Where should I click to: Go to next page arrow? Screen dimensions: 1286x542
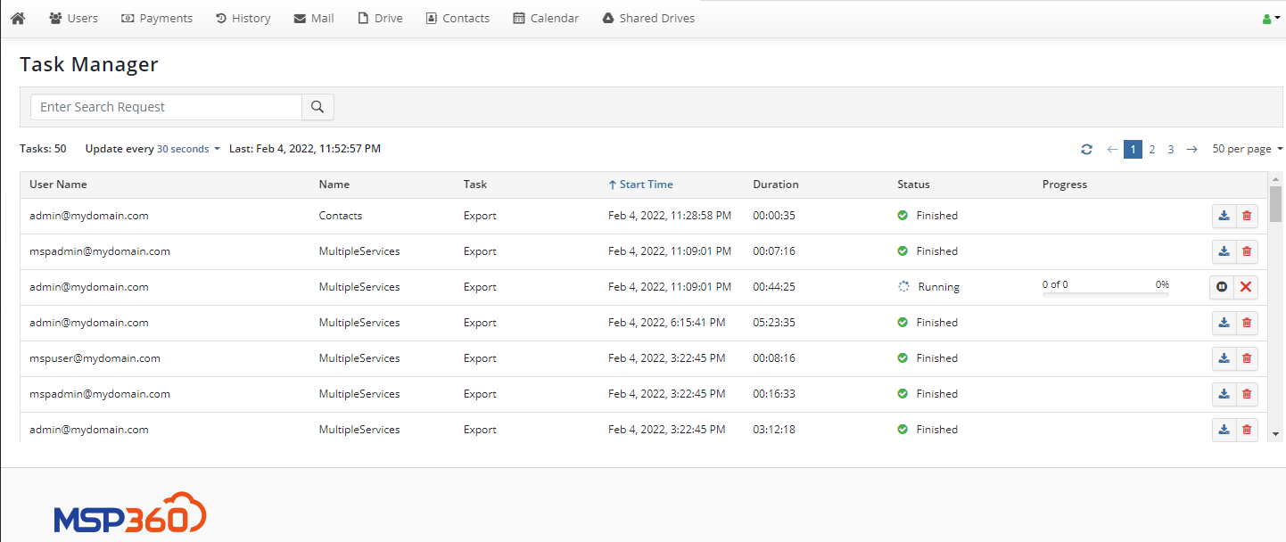[x=1191, y=150]
